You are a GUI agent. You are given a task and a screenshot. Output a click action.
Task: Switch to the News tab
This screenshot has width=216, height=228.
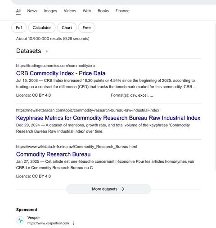[x=32, y=11]
